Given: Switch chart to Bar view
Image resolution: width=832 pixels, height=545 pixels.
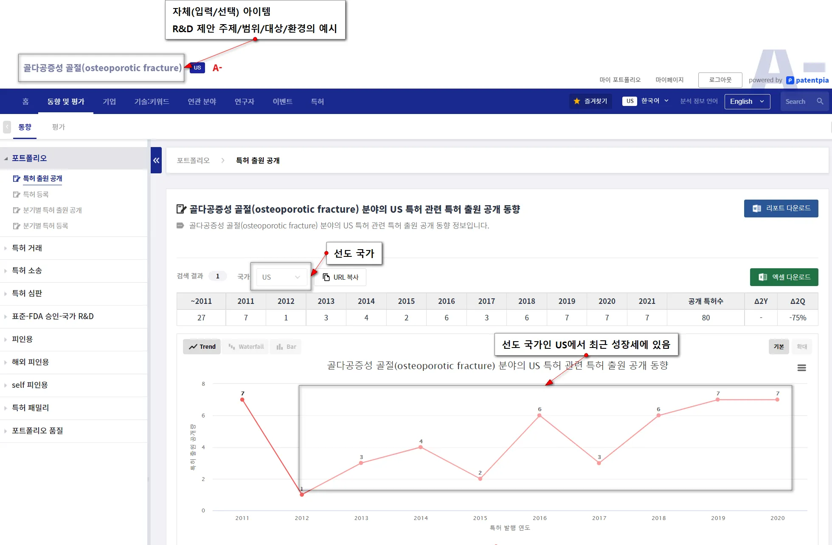Looking at the screenshot, I should point(286,347).
